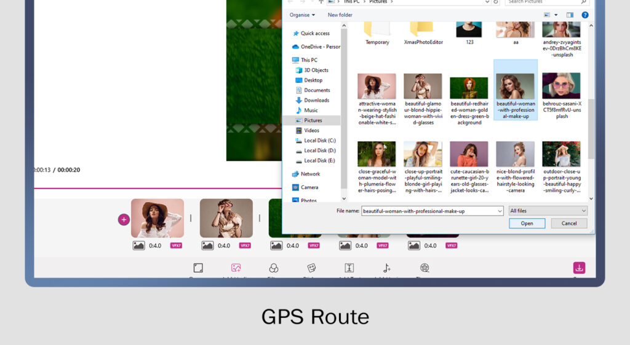Viewport: 630px width, 345px height.
Task: Click the pink add clip plus button
Action: pos(124,219)
